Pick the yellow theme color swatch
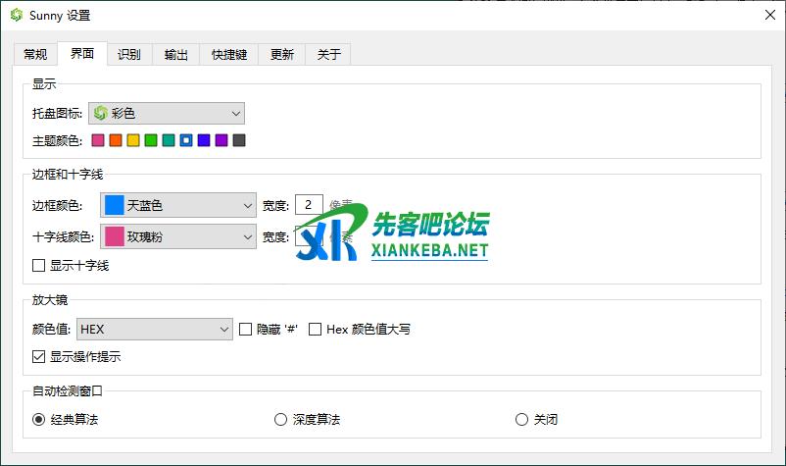Screen dimensions: 786x466 133,140
